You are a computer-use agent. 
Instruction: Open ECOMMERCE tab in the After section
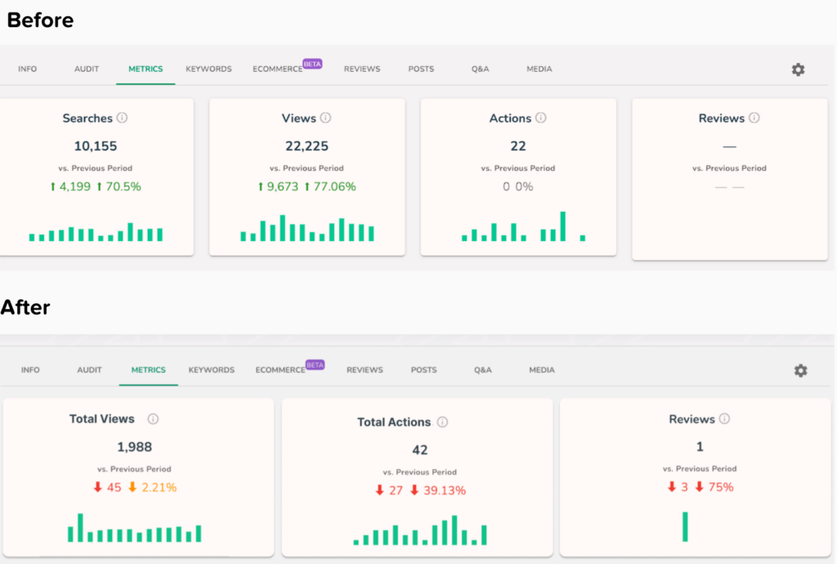[x=280, y=370]
